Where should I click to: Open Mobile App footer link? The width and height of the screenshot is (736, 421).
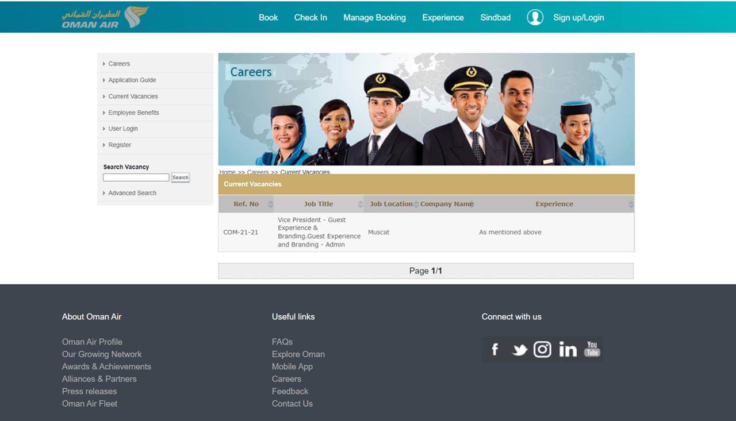point(292,366)
